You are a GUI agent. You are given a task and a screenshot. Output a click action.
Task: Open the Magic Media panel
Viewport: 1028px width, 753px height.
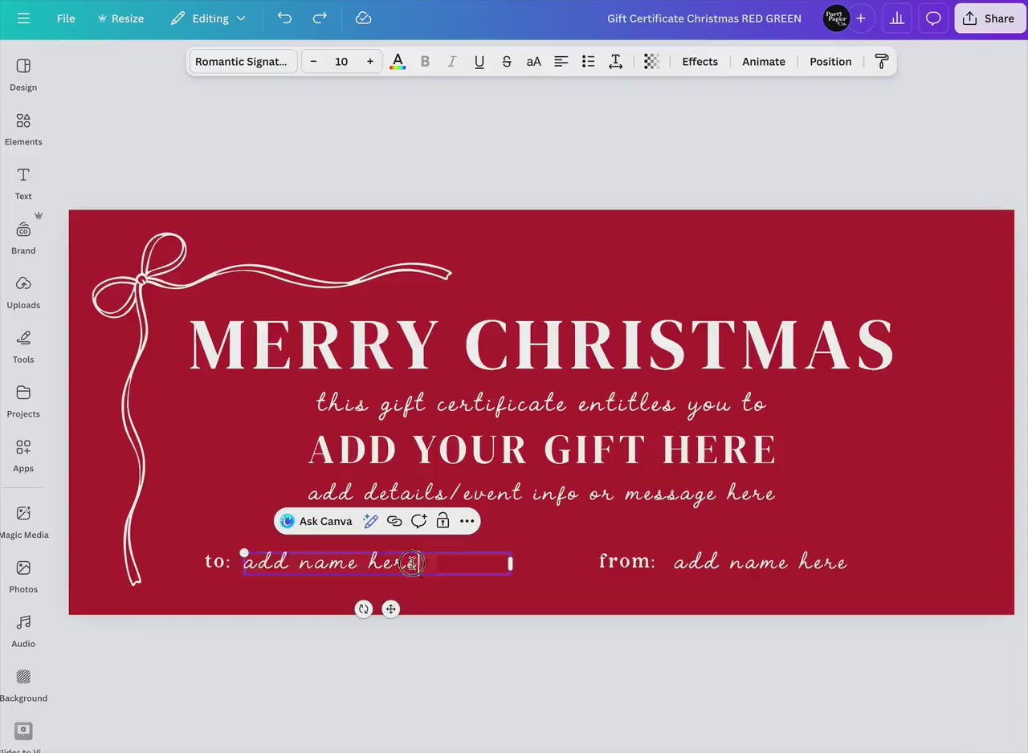[22, 522]
